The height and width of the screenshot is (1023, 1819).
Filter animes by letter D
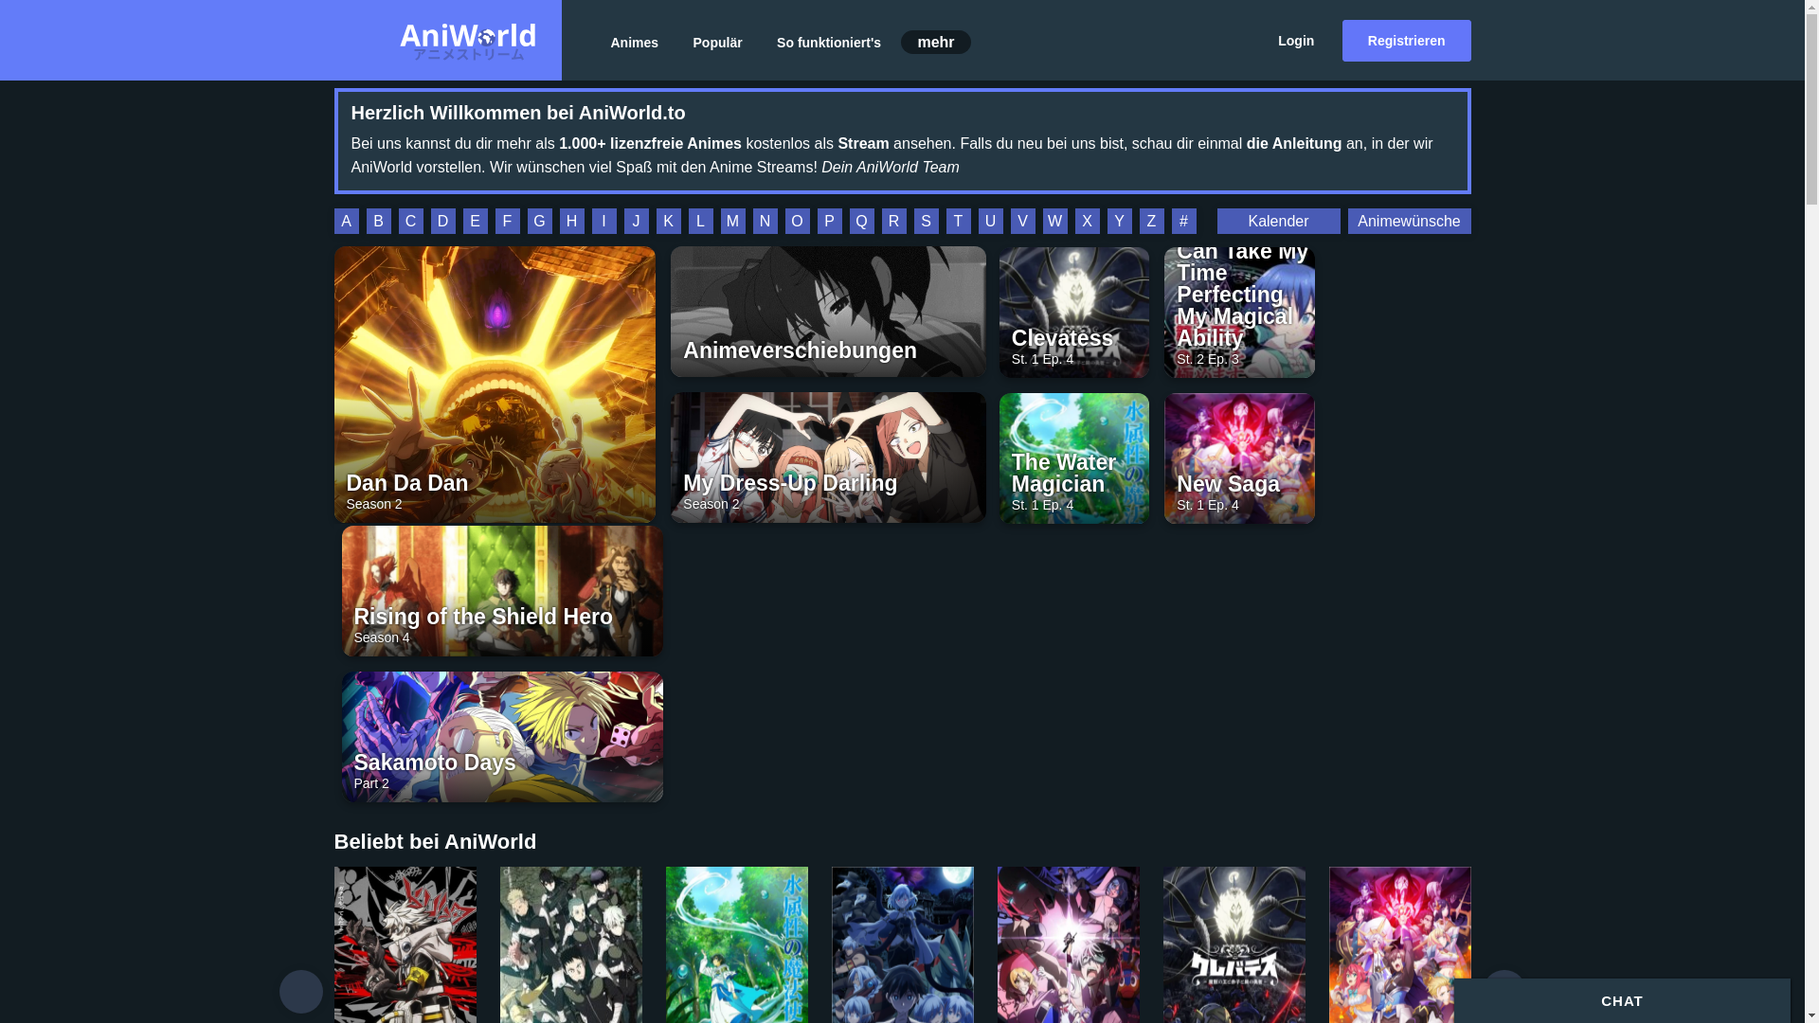pos(442,222)
